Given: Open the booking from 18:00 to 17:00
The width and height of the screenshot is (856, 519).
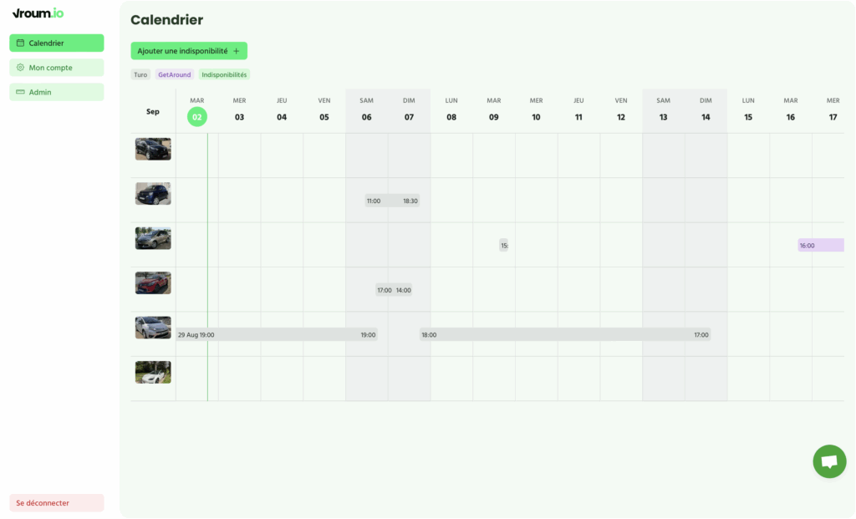Looking at the screenshot, I should (565, 334).
